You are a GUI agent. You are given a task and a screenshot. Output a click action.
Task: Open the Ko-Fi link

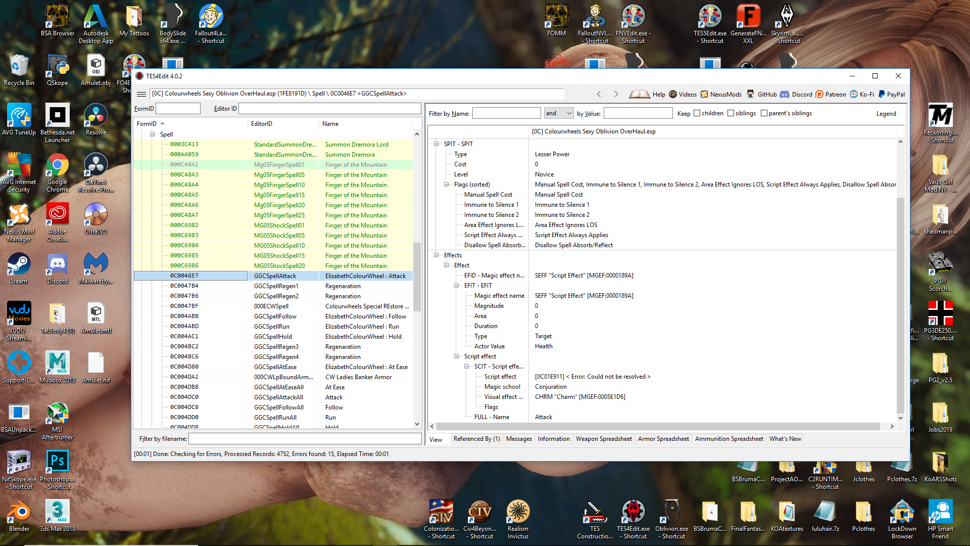(x=862, y=95)
